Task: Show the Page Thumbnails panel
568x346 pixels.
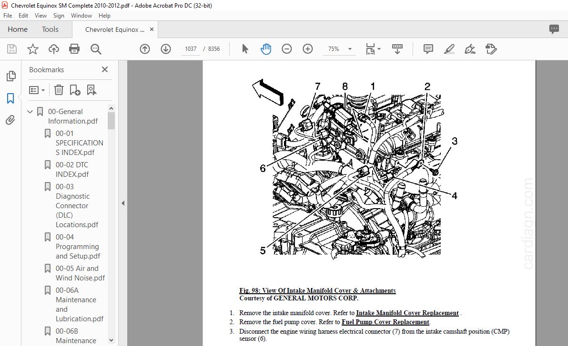Action: [10, 76]
